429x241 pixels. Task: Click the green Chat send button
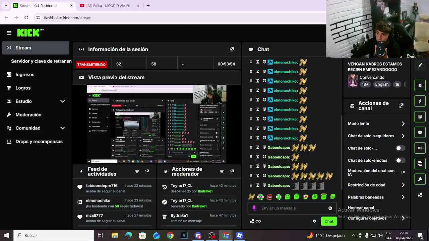click(x=329, y=221)
